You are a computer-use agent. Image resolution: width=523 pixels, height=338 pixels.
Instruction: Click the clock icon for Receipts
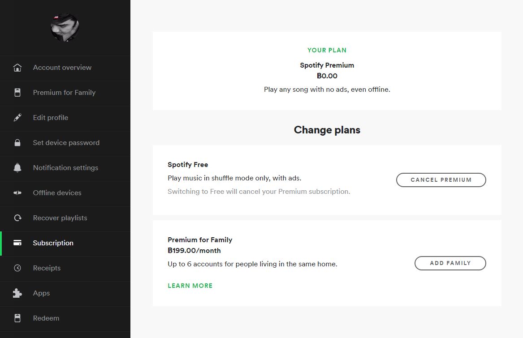click(17, 268)
